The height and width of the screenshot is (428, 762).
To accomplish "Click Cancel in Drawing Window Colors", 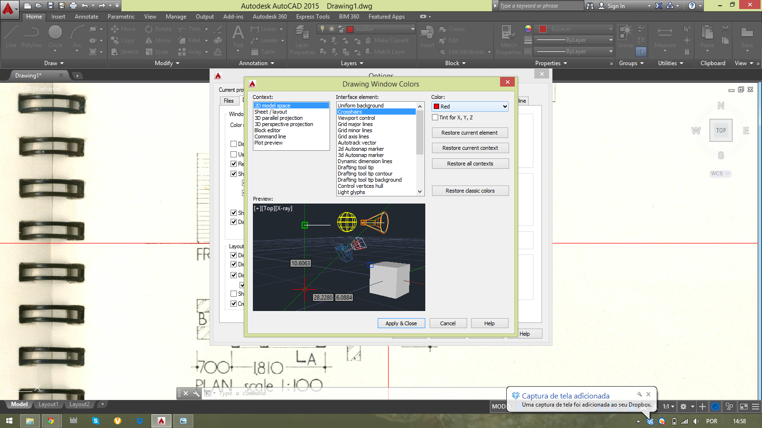I will point(448,323).
